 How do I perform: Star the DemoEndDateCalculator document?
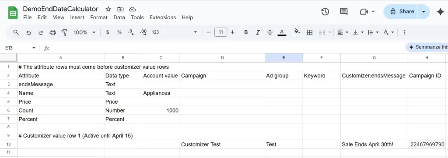tap(108, 9)
